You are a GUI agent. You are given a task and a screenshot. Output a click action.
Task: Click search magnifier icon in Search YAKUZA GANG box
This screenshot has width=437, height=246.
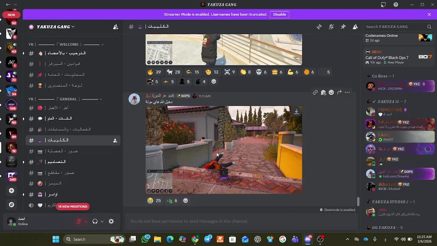pyautogui.click(x=429, y=27)
